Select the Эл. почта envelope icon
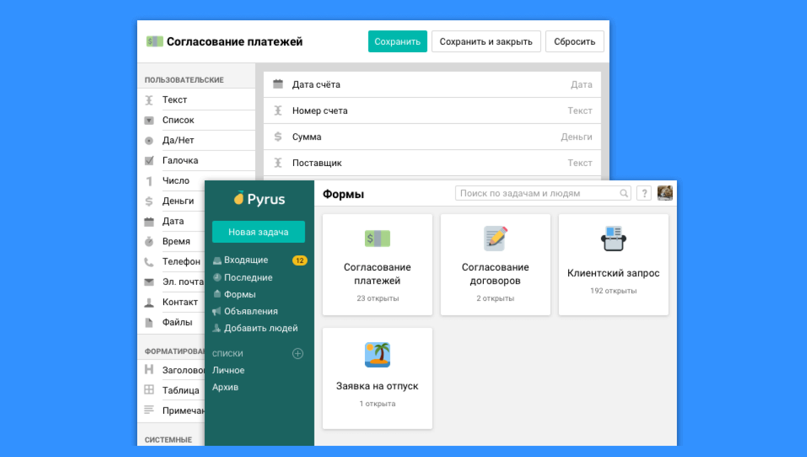Screen dimensions: 807x457 [x=149, y=282]
